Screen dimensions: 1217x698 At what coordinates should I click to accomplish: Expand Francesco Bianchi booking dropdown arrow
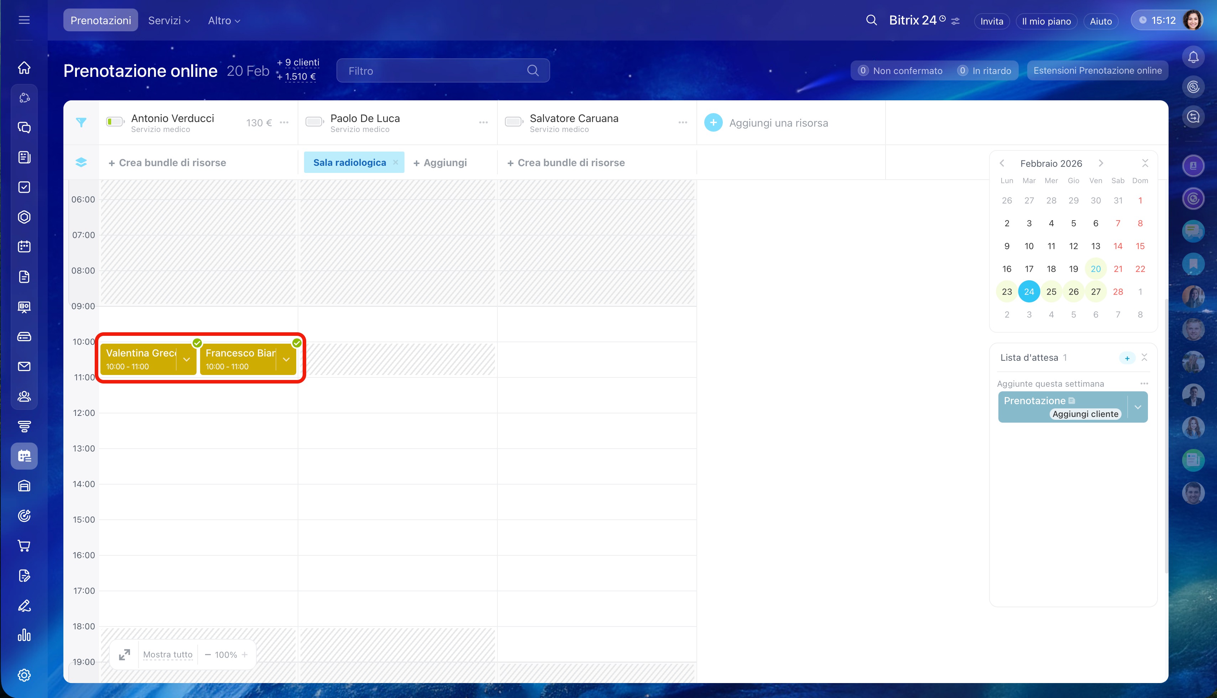286,360
